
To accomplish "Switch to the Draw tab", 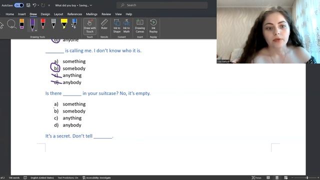I will 33,14.
